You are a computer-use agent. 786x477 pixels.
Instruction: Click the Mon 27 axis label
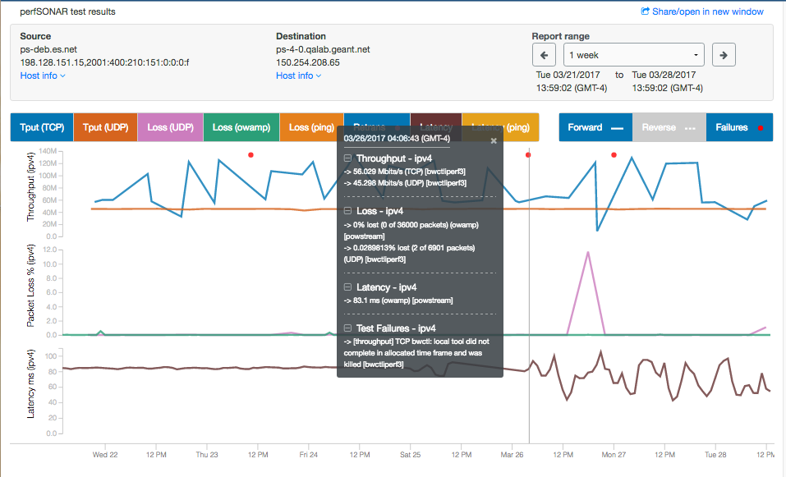click(614, 455)
